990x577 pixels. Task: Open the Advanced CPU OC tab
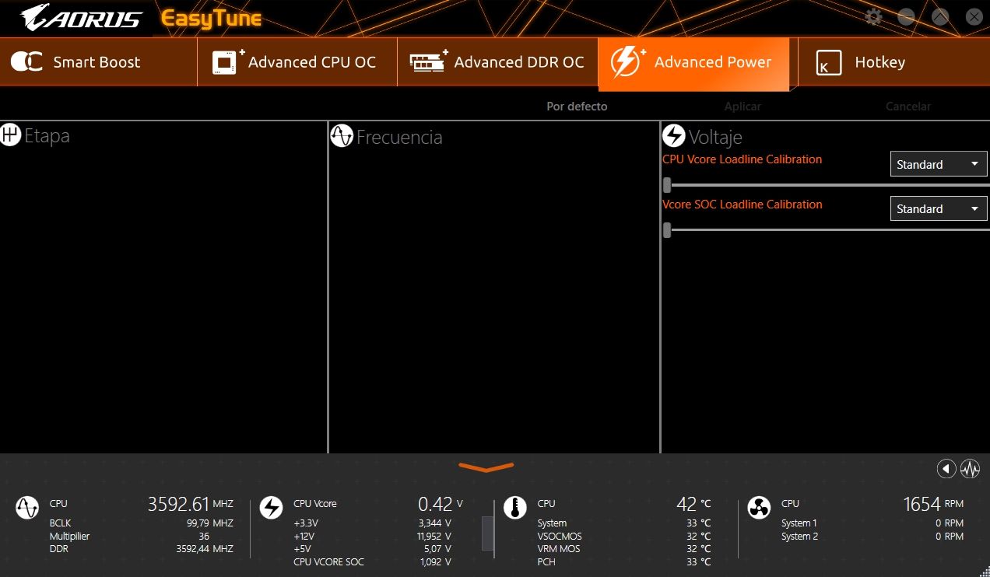coord(297,61)
